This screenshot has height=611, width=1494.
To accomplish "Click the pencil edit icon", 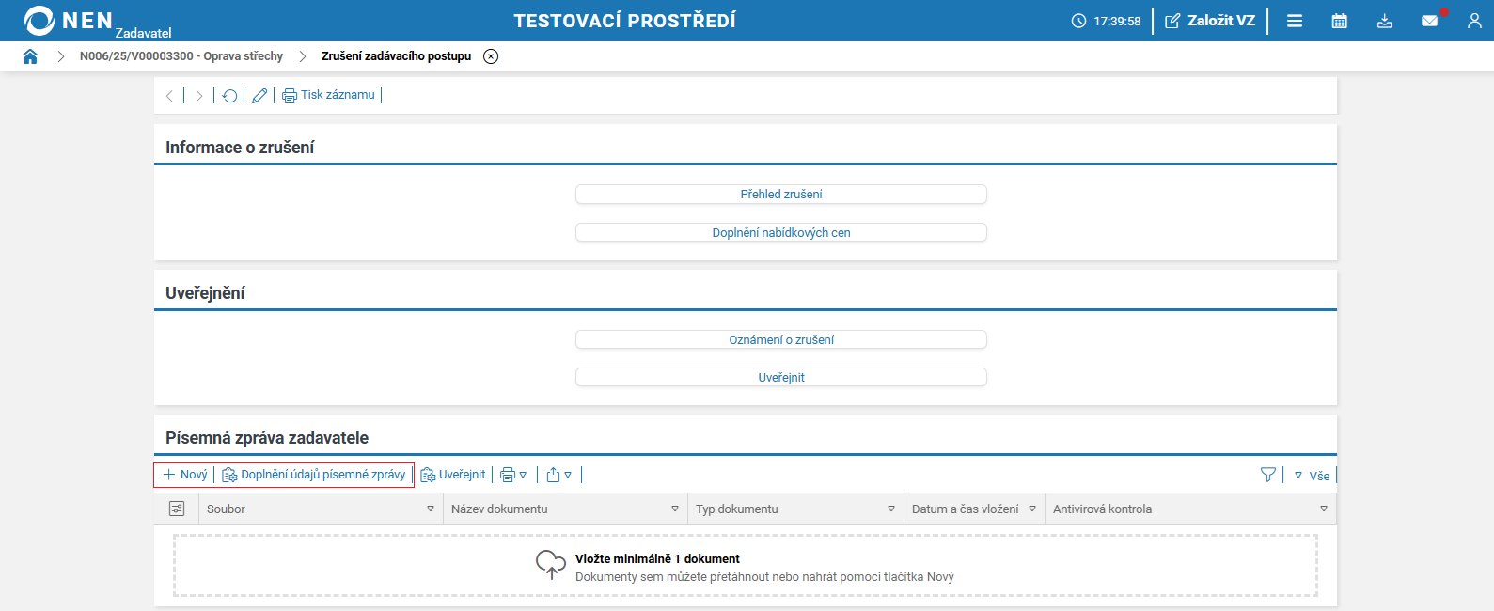I will (x=259, y=95).
